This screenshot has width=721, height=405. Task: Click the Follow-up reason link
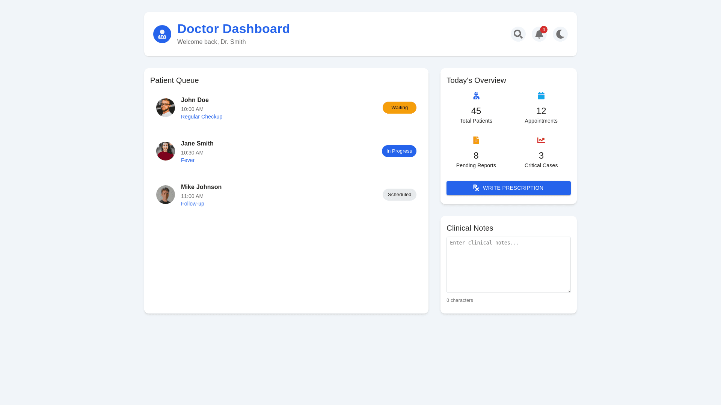click(193, 204)
